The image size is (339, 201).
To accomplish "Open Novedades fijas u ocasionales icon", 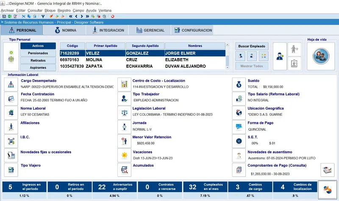I will 11,155.
